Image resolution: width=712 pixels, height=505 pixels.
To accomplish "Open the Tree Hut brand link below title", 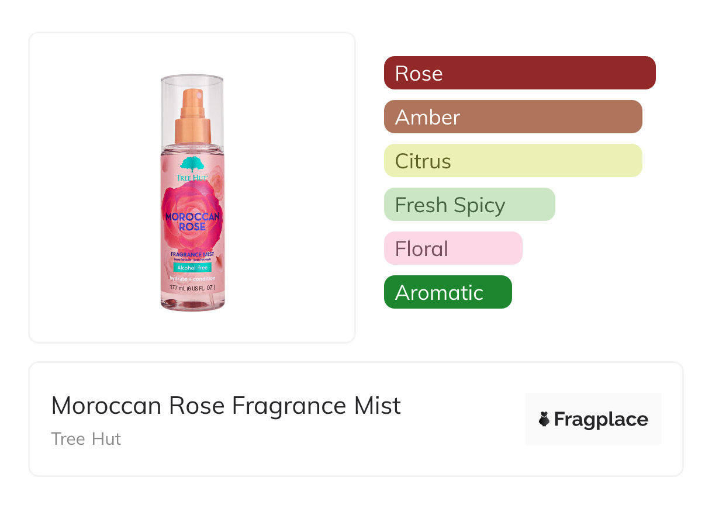I will (86, 438).
